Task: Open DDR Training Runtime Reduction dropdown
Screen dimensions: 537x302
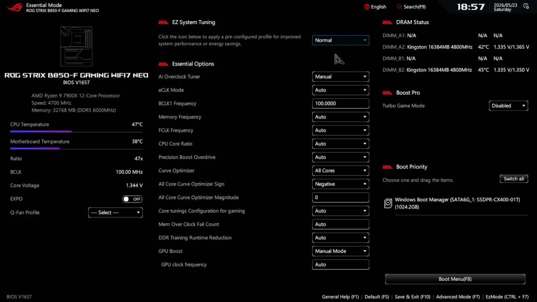Action: pyautogui.click(x=341, y=238)
